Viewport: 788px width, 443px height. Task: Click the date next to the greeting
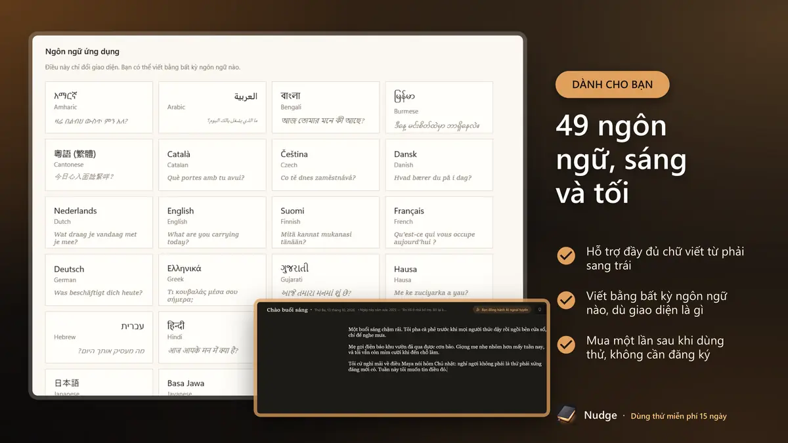click(x=334, y=310)
